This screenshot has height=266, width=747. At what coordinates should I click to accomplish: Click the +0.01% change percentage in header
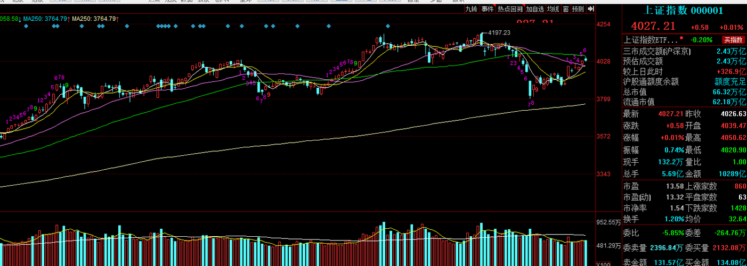point(731,27)
